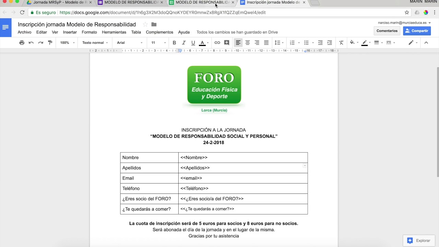Select right align
This screenshot has height=247, width=439.
[x=257, y=43]
